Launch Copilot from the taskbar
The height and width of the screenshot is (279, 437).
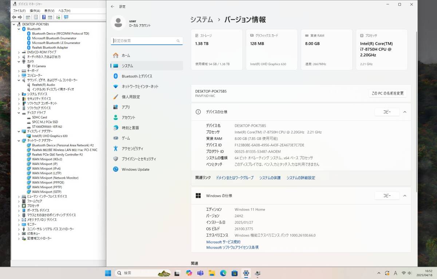tap(189, 273)
